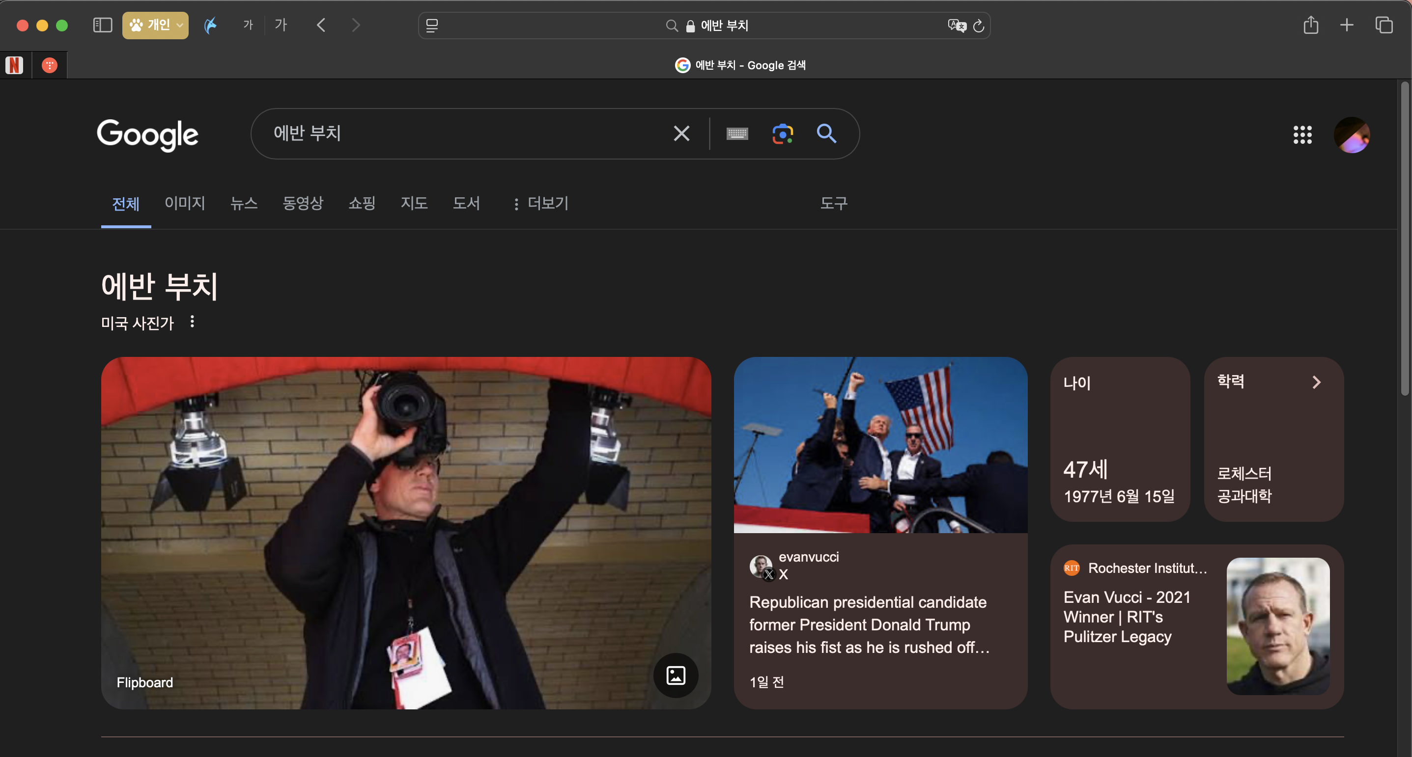Reload the page
Image resolution: width=1412 pixels, height=757 pixels.
coord(979,26)
